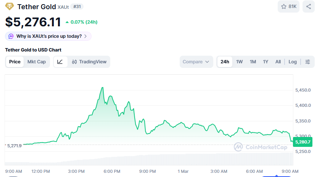Open the share options icon

[309, 6]
